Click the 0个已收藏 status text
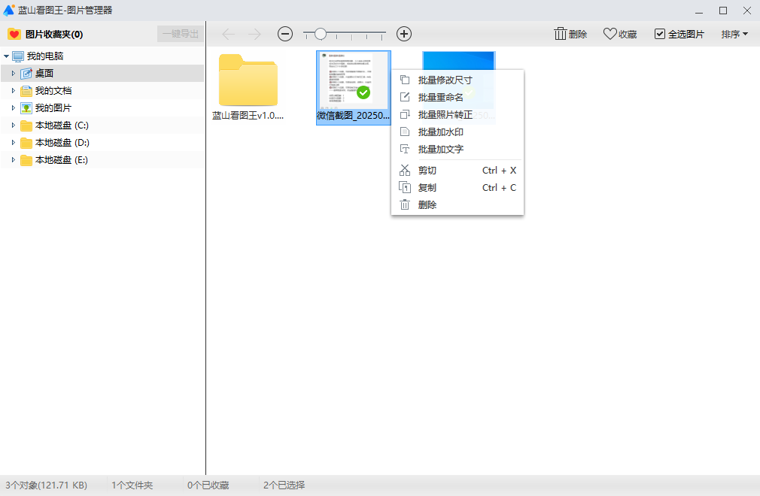The height and width of the screenshot is (496, 760). pos(208,485)
